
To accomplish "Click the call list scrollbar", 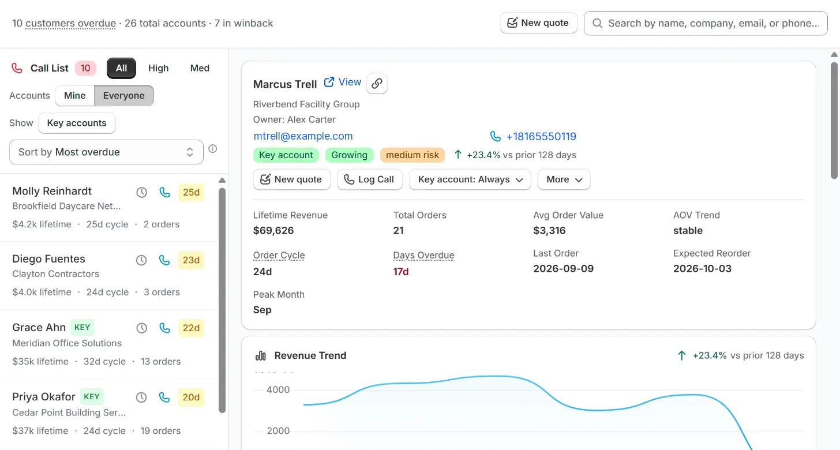I will click(x=222, y=300).
